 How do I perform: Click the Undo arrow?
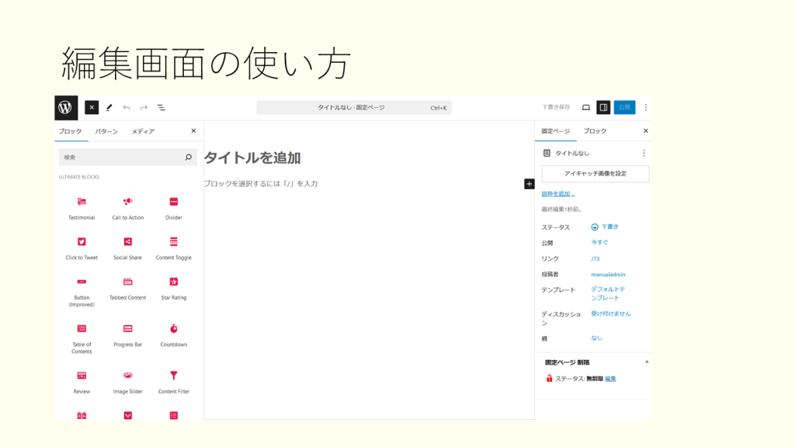(127, 108)
